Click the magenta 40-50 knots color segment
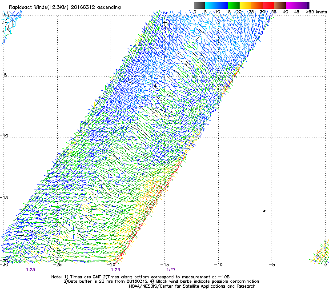Screen dimensions: 329x289 [x=297, y=5]
